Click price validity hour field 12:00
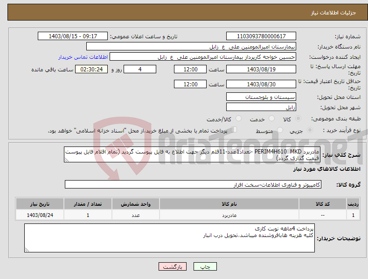368x279 pixels. (x=190, y=84)
